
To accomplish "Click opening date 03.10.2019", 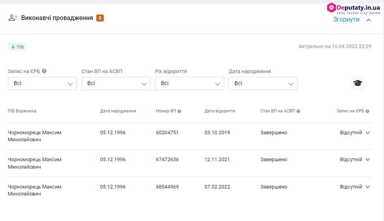I will pyautogui.click(x=217, y=133).
